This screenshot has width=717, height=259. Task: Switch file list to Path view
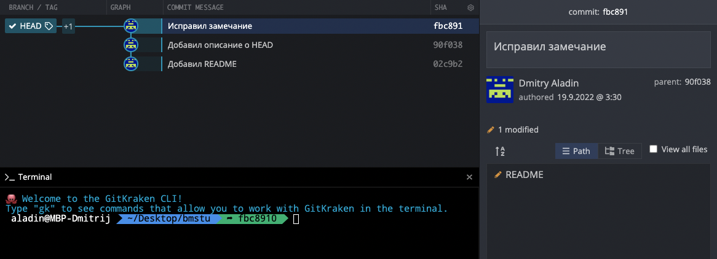pos(576,151)
